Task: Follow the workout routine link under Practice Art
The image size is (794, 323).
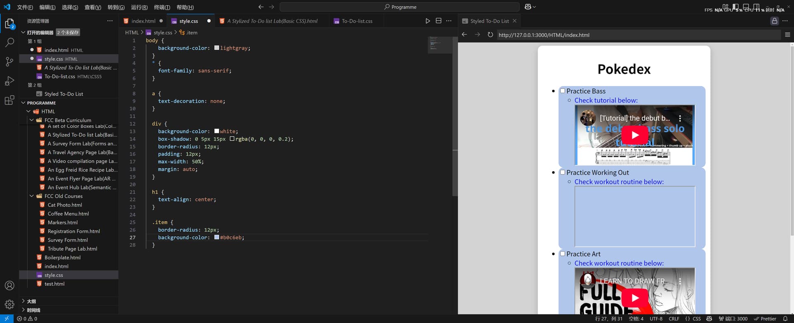Action: [x=619, y=263]
